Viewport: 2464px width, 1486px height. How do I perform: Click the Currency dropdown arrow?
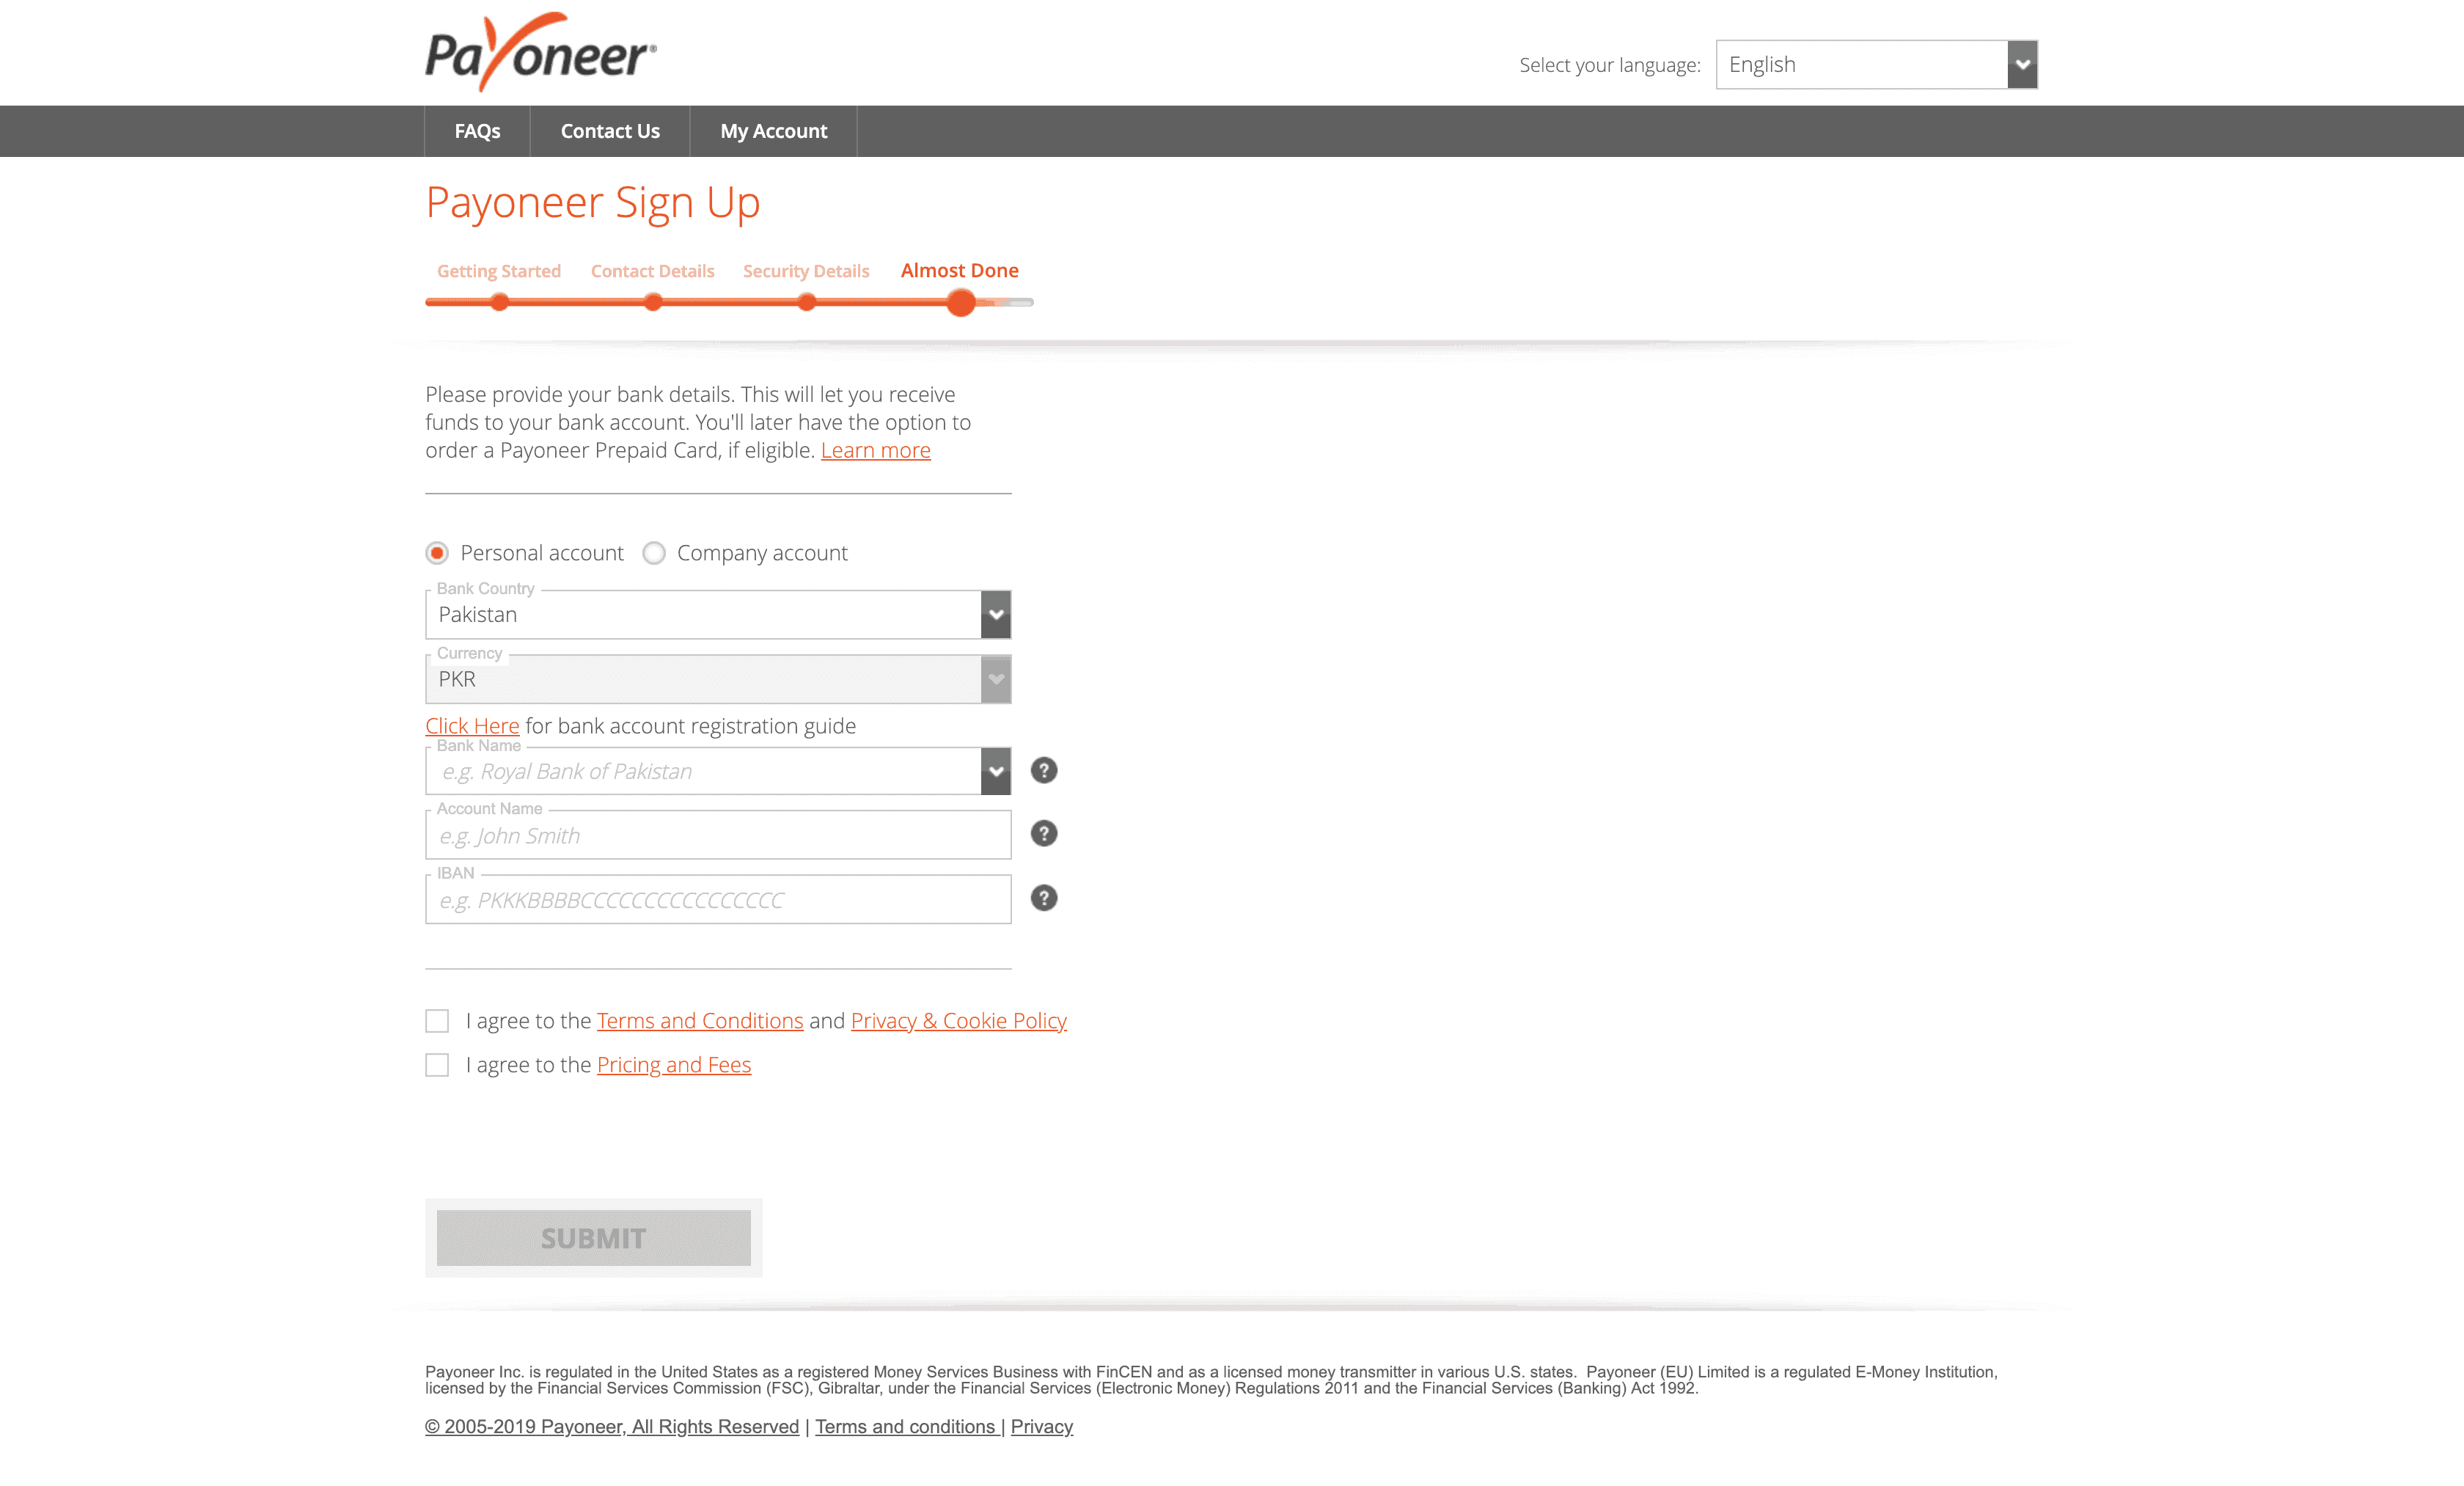click(x=994, y=678)
